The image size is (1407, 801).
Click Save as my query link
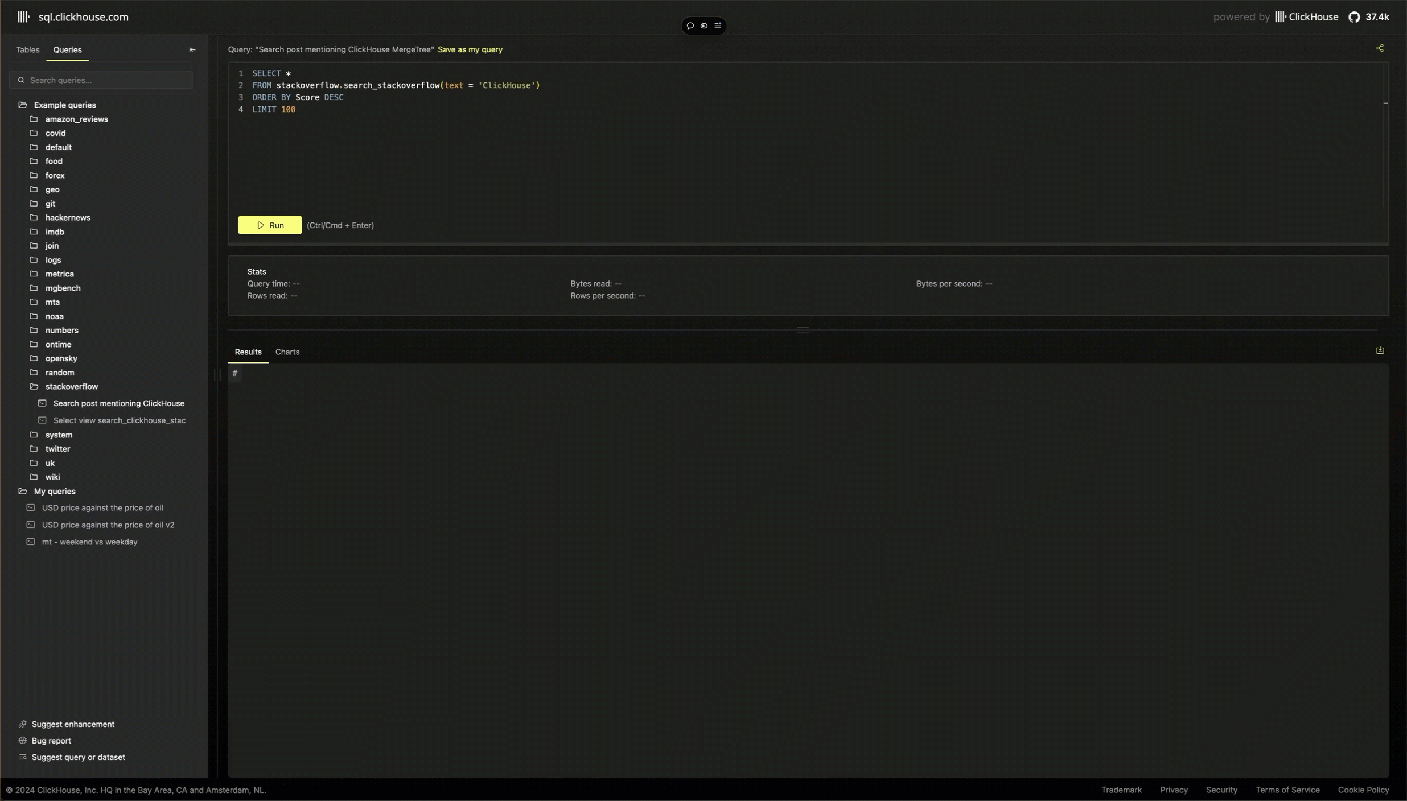470,49
